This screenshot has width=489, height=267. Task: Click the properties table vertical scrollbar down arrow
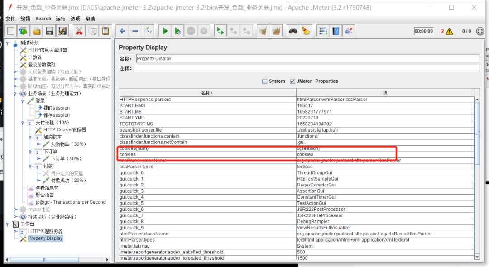[x=477, y=257]
